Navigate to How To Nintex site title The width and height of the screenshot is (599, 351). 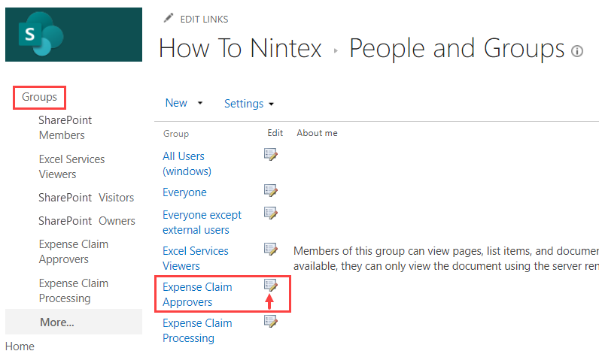pyautogui.click(x=240, y=49)
